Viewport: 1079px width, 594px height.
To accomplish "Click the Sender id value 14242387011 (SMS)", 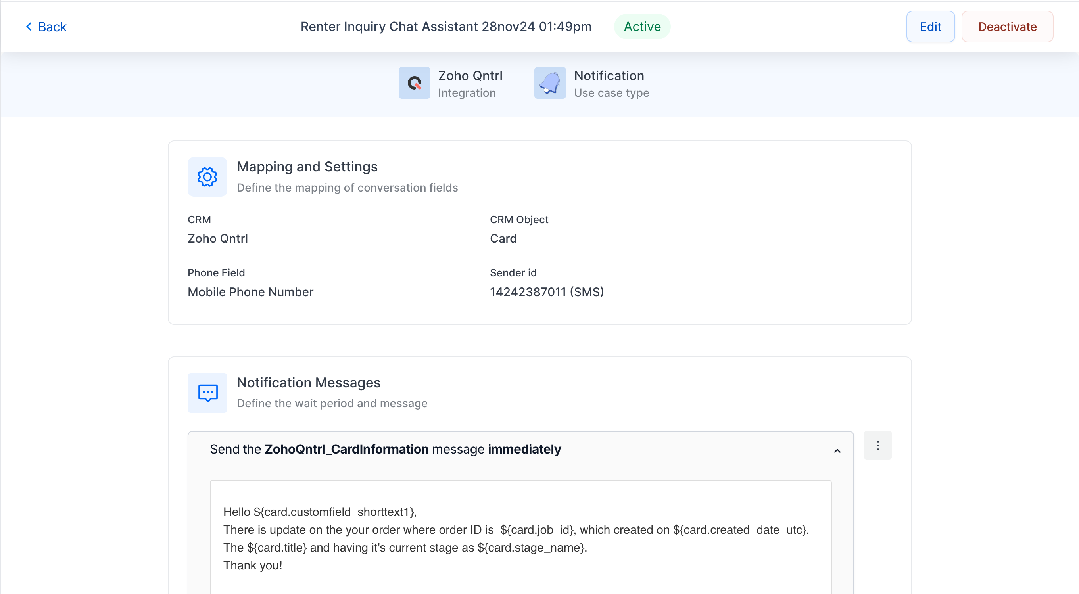I will click(547, 292).
